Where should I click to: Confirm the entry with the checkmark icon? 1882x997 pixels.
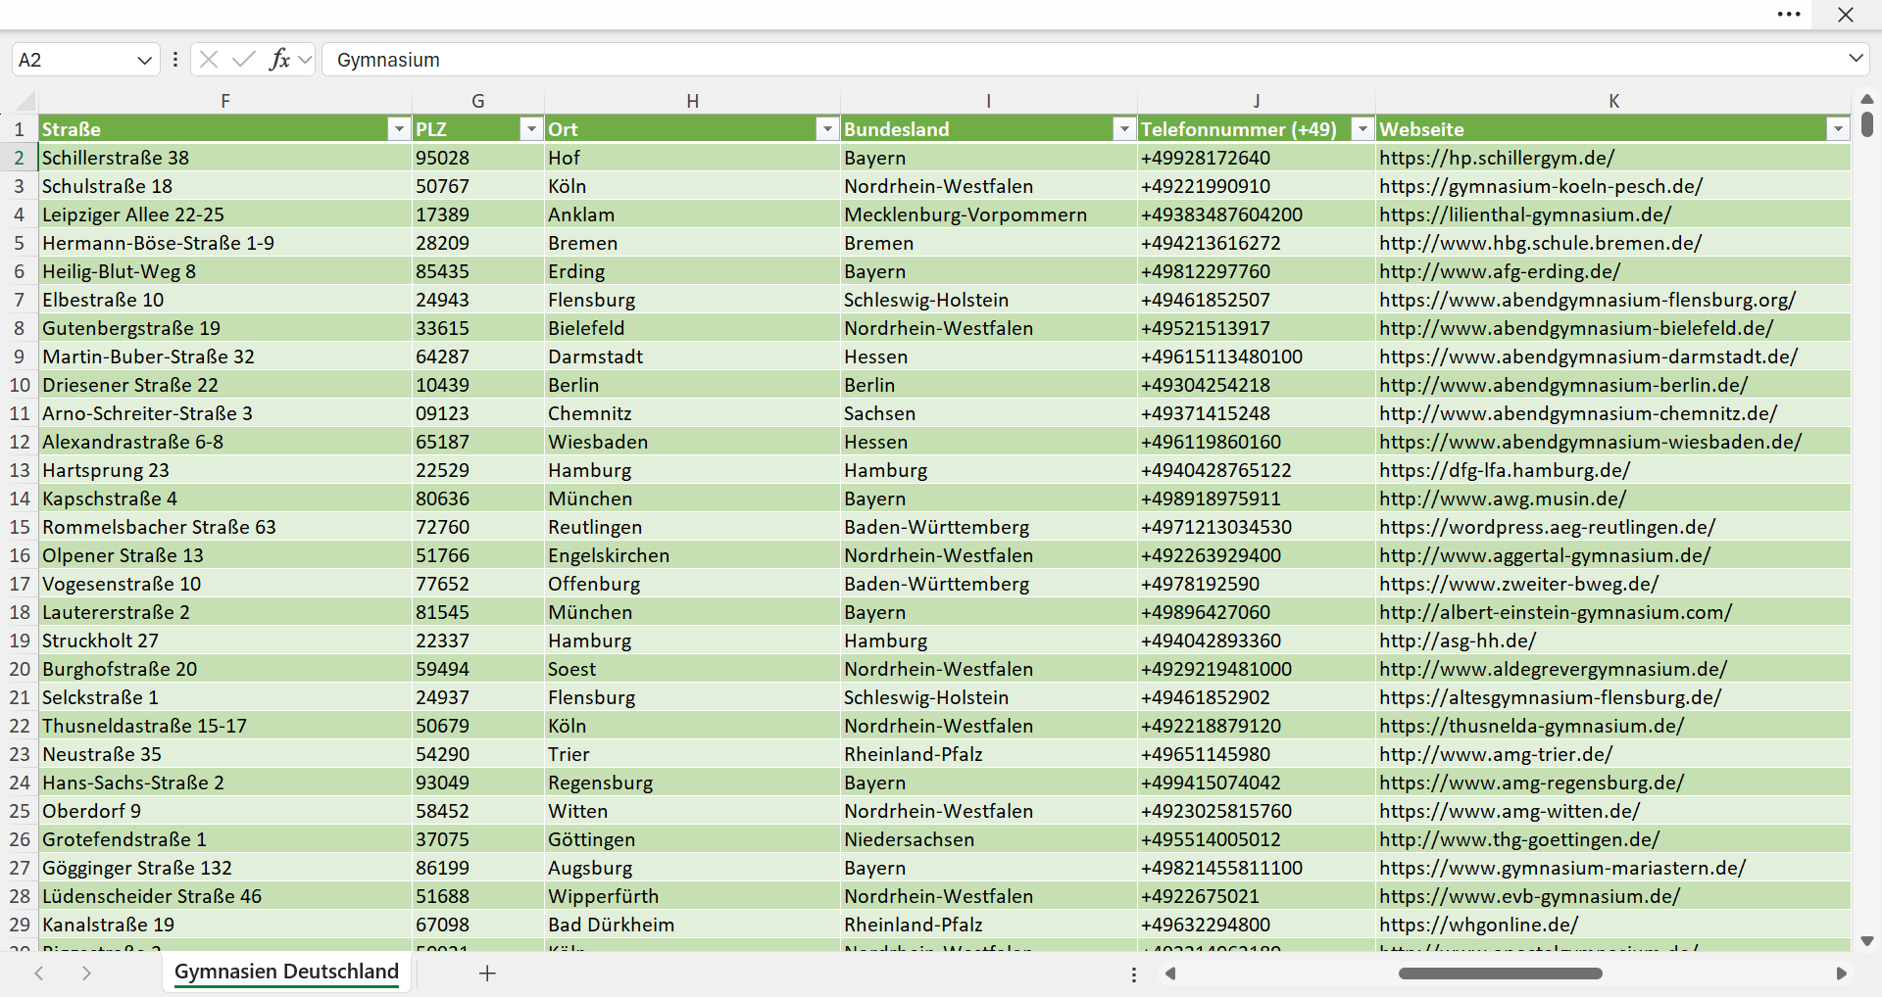pos(243,60)
